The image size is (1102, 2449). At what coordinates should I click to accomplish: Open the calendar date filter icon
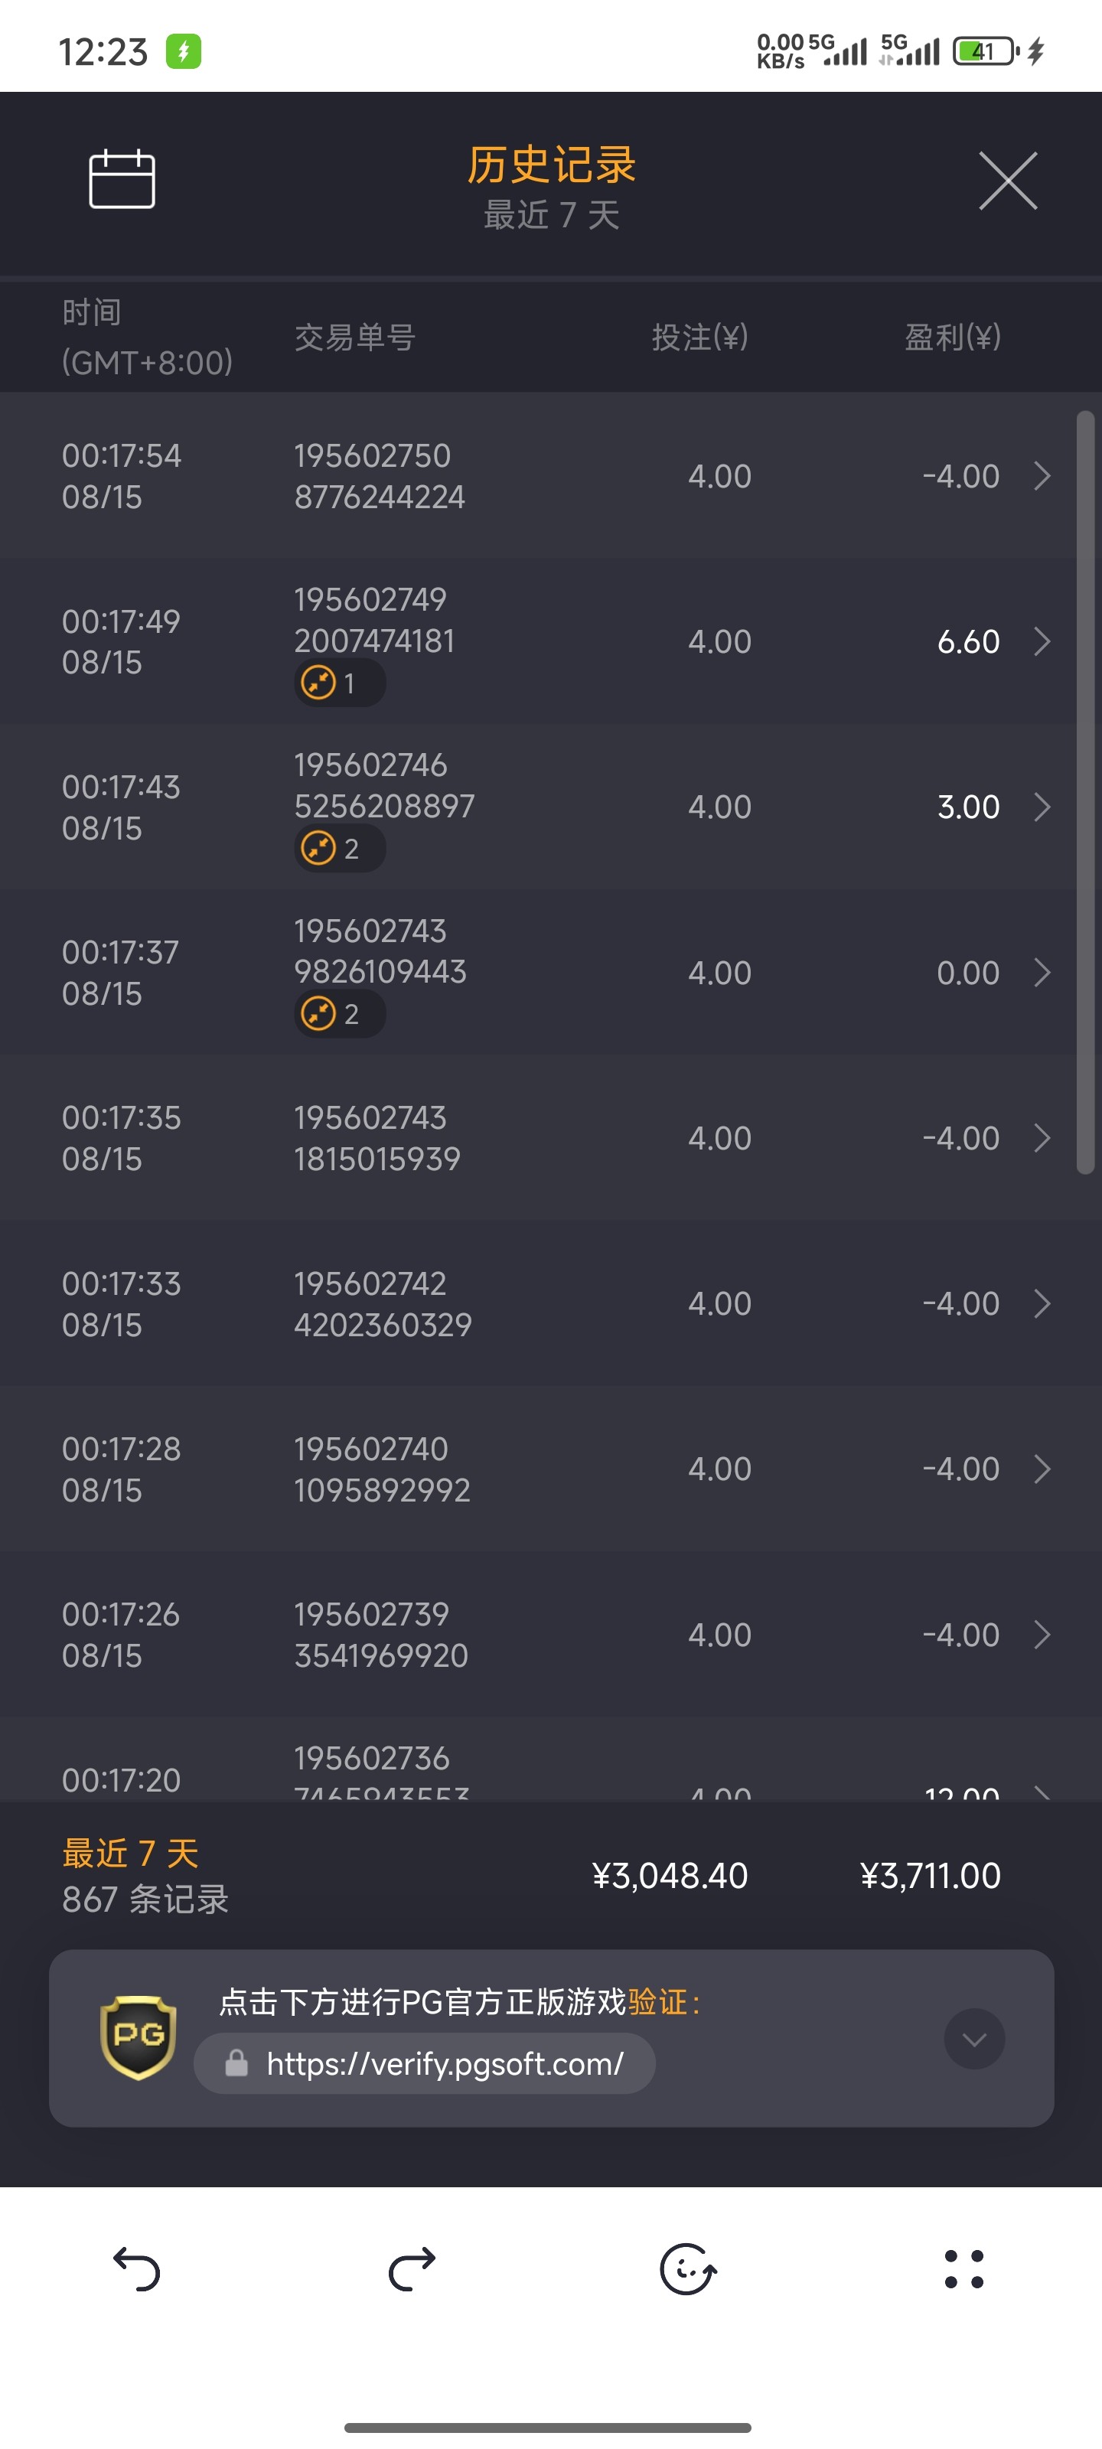pyautogui.click(x=122, y=179)
